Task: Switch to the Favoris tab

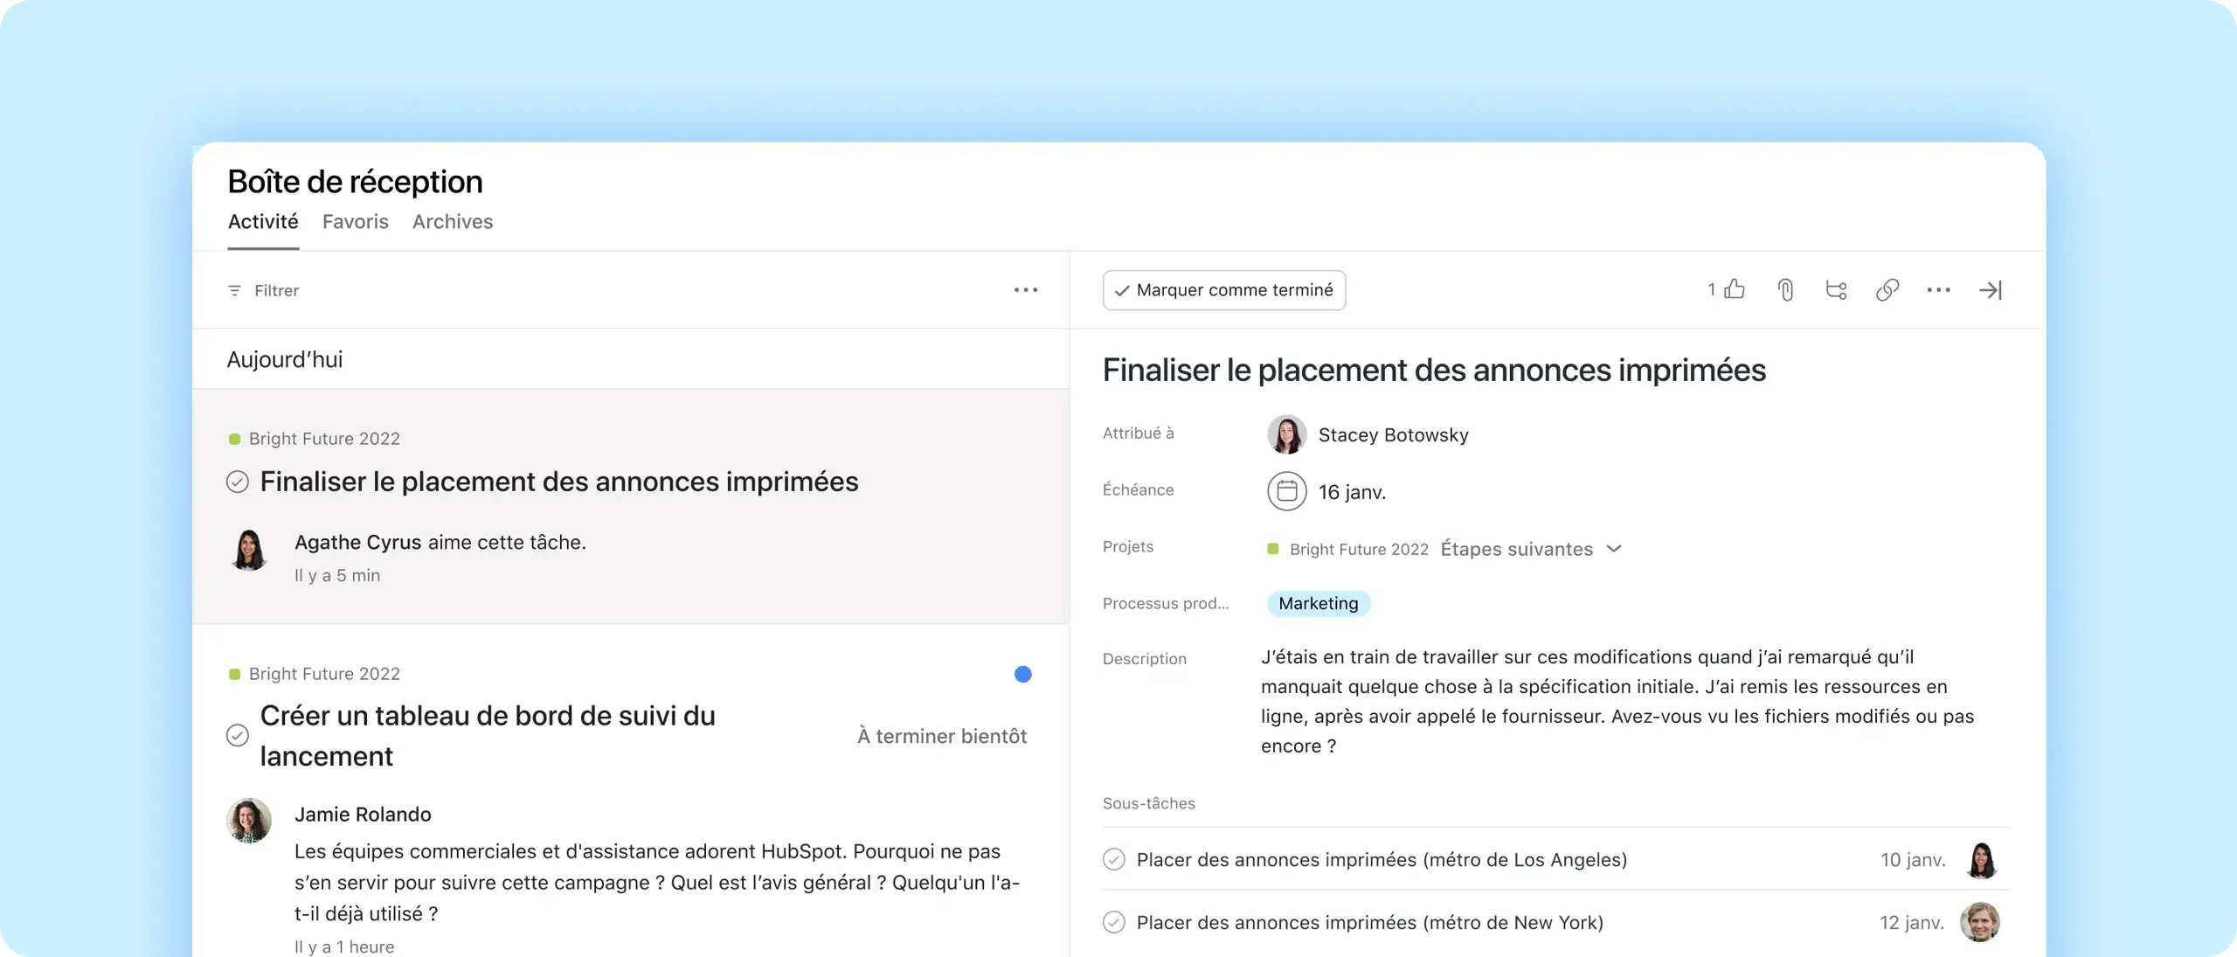Action: pos(356,222)
